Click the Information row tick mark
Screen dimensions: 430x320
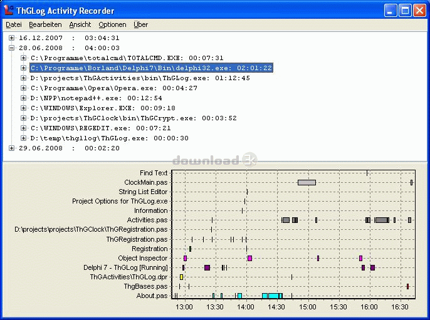pyautogui.click(x=242, y=210)
